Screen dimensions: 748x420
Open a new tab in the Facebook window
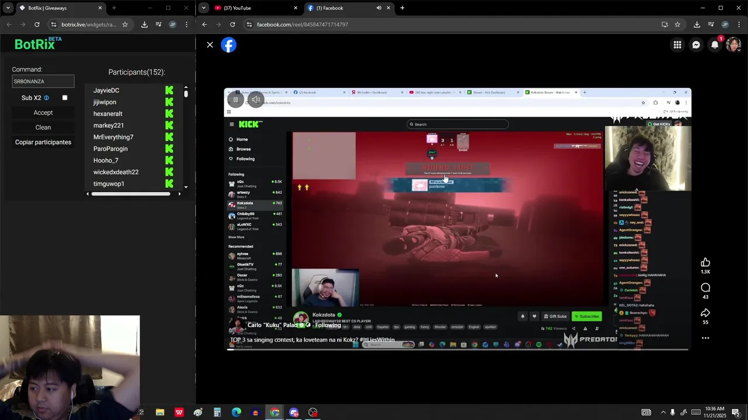[x=402, y=8]
